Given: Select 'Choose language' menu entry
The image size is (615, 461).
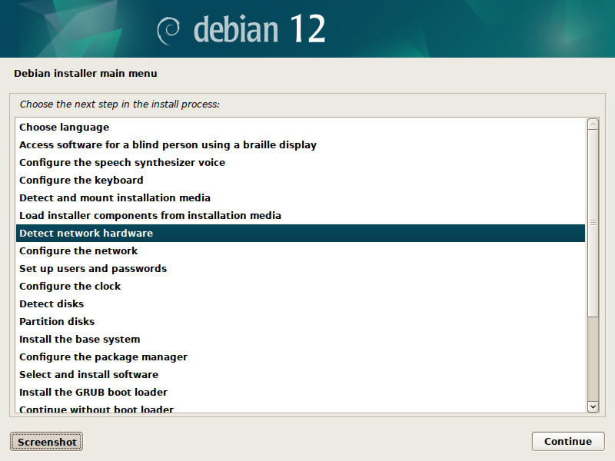Looking at the screenshot, I should click(301, 127).
